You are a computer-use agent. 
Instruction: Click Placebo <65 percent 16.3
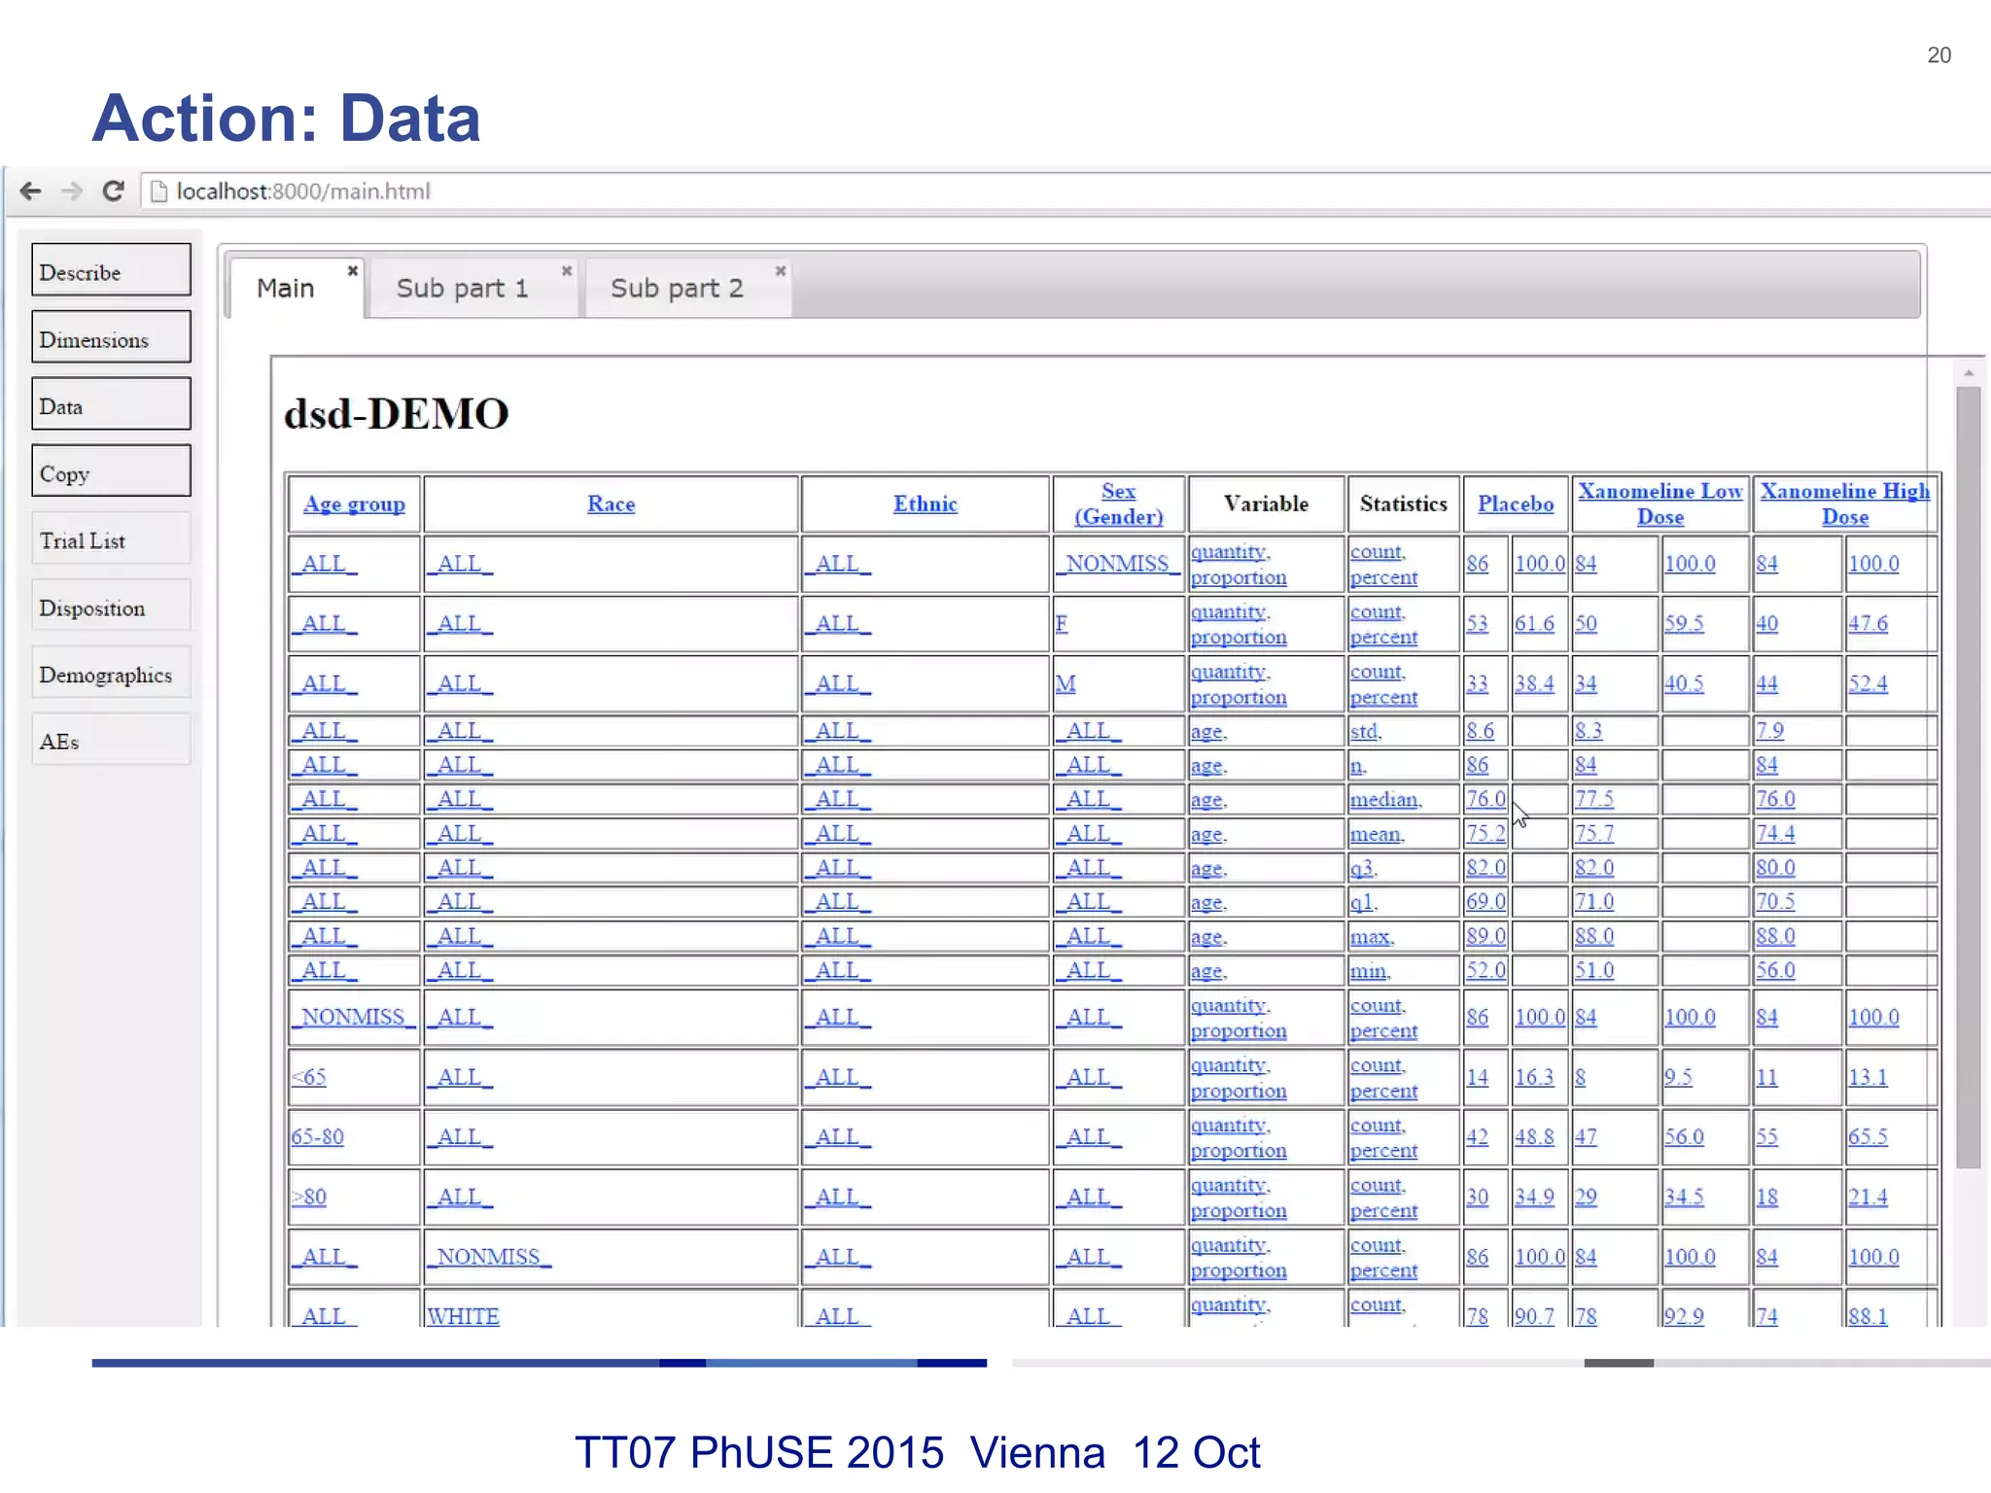1535,1077
